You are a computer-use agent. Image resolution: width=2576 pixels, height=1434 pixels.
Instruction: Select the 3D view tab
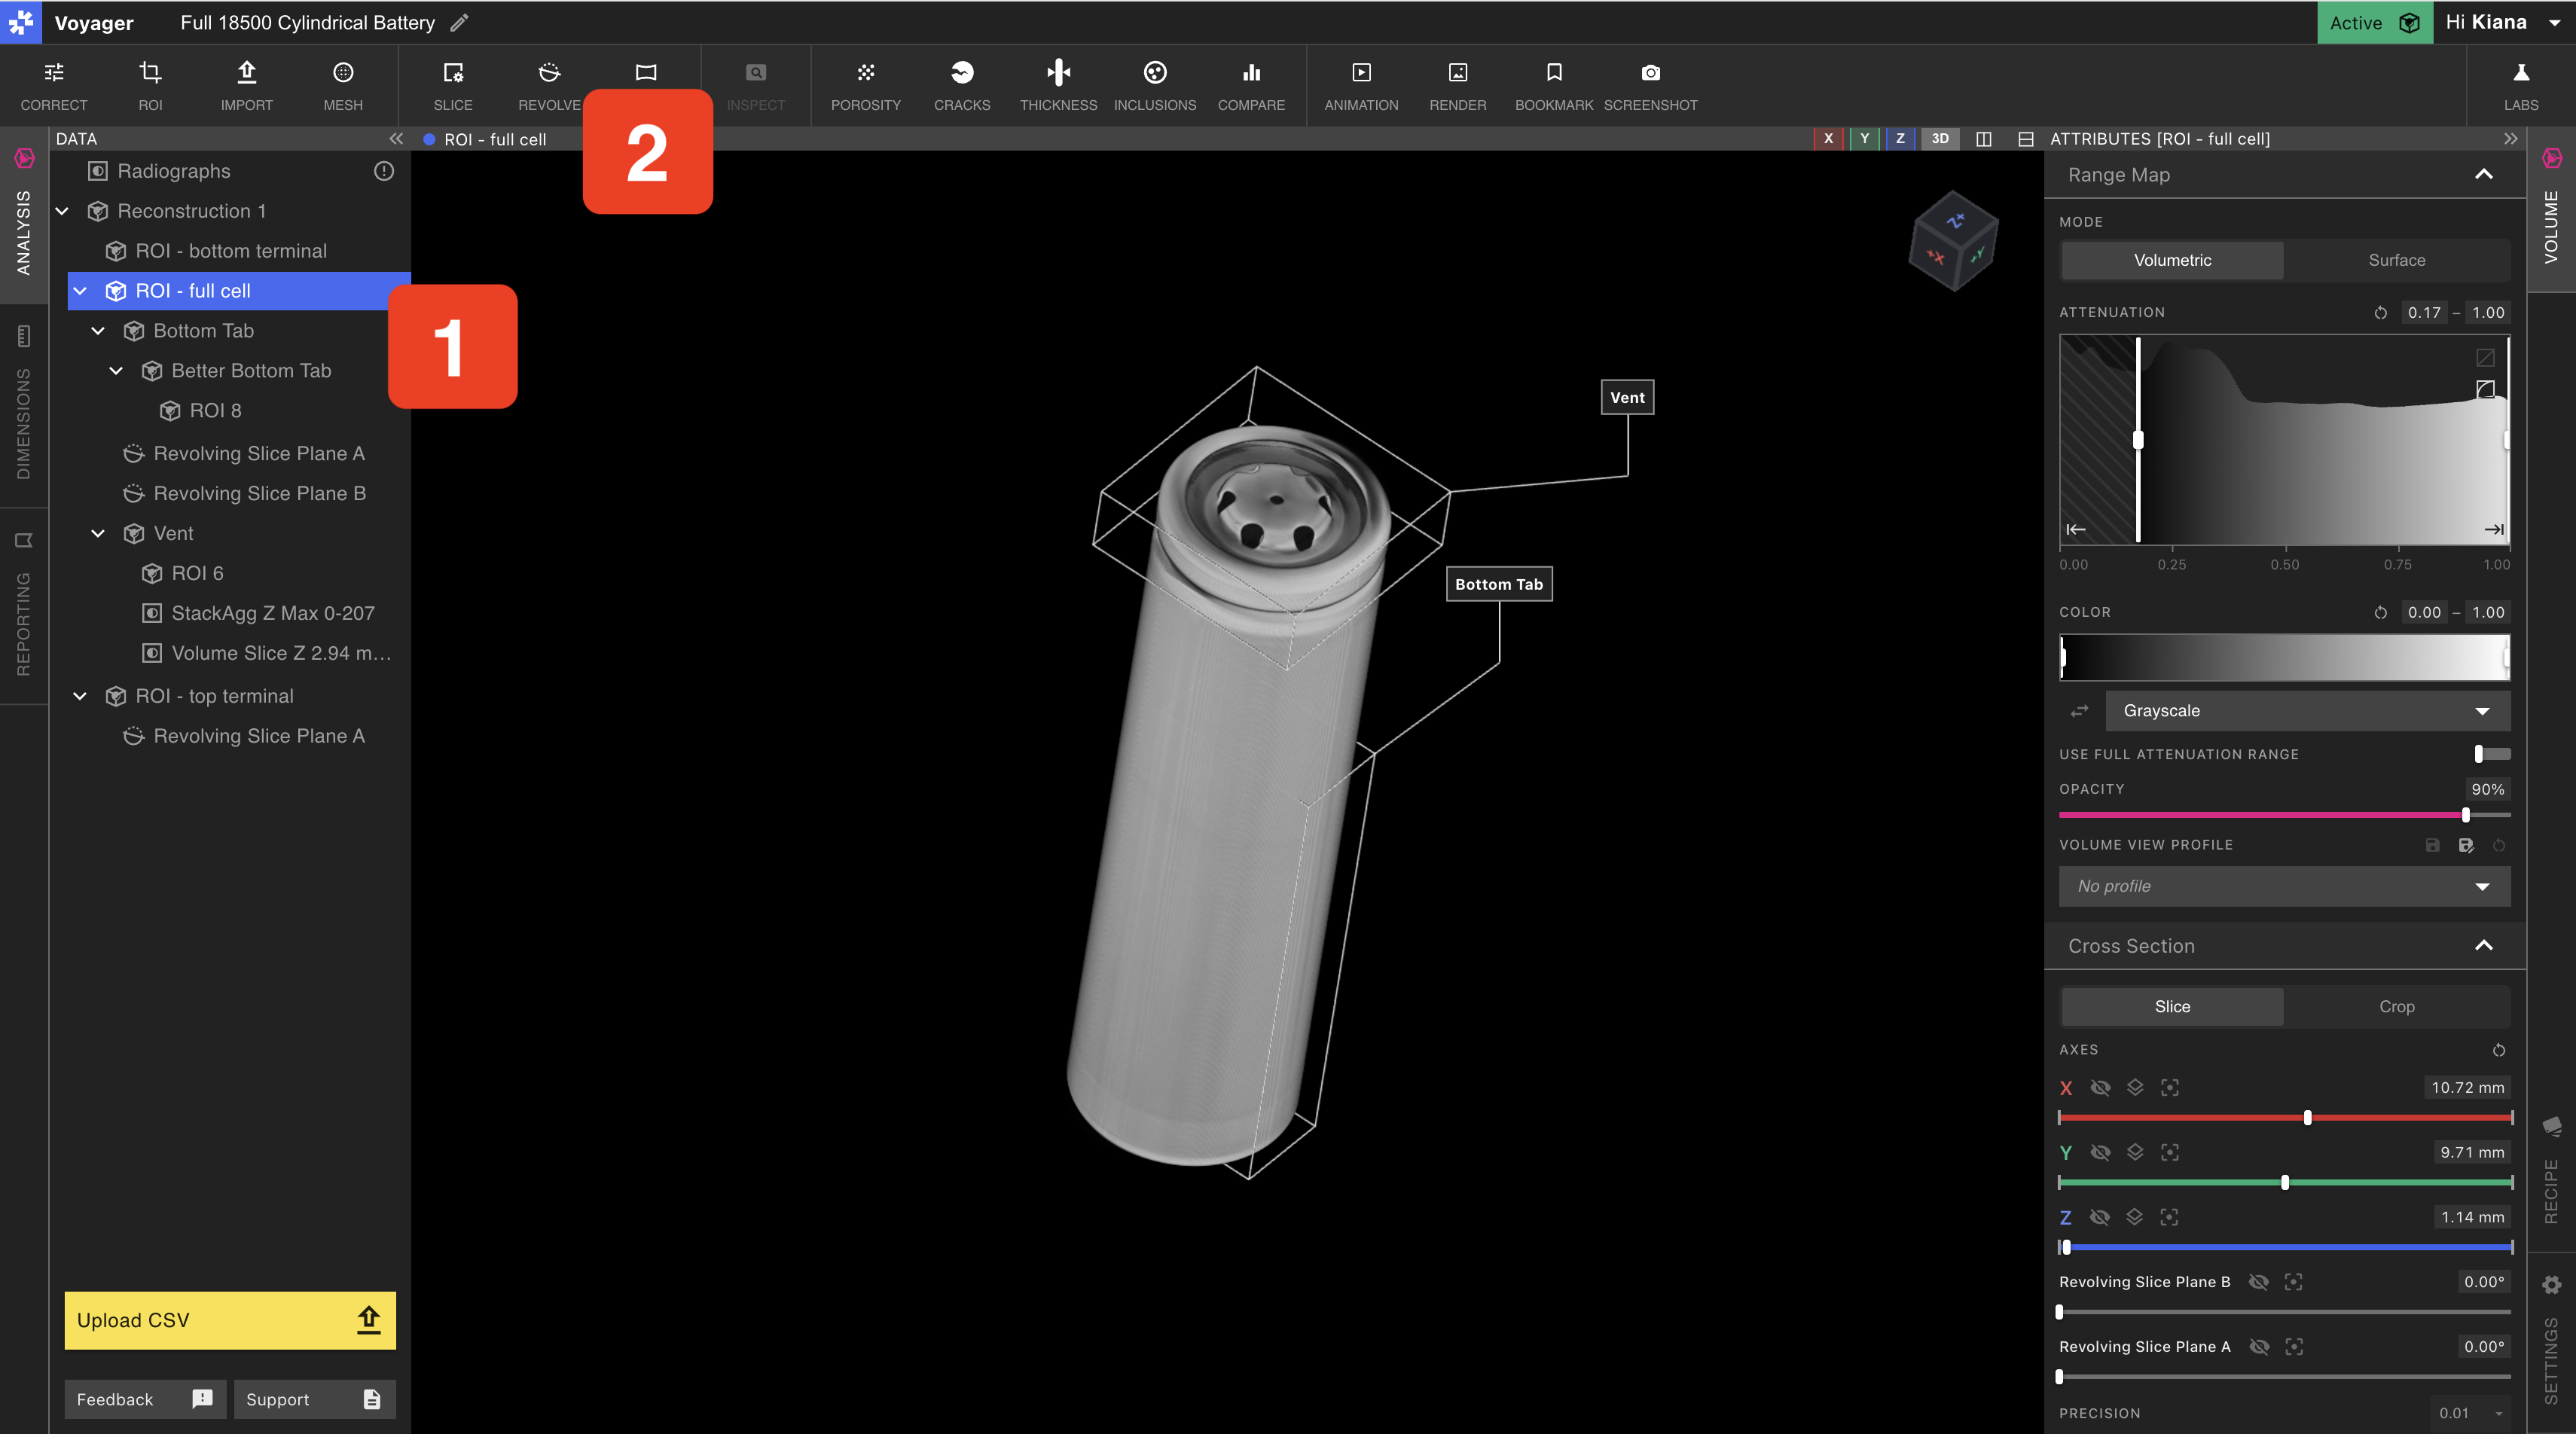pyautogui.click(x=1939, y=139)
